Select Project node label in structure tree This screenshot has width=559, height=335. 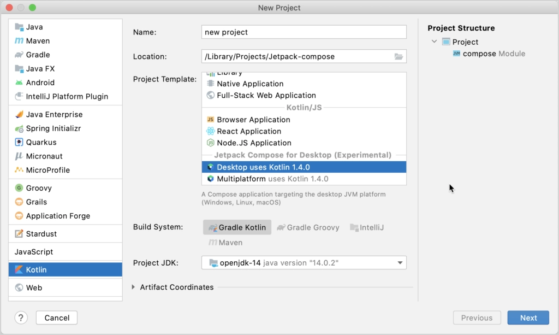465,42
